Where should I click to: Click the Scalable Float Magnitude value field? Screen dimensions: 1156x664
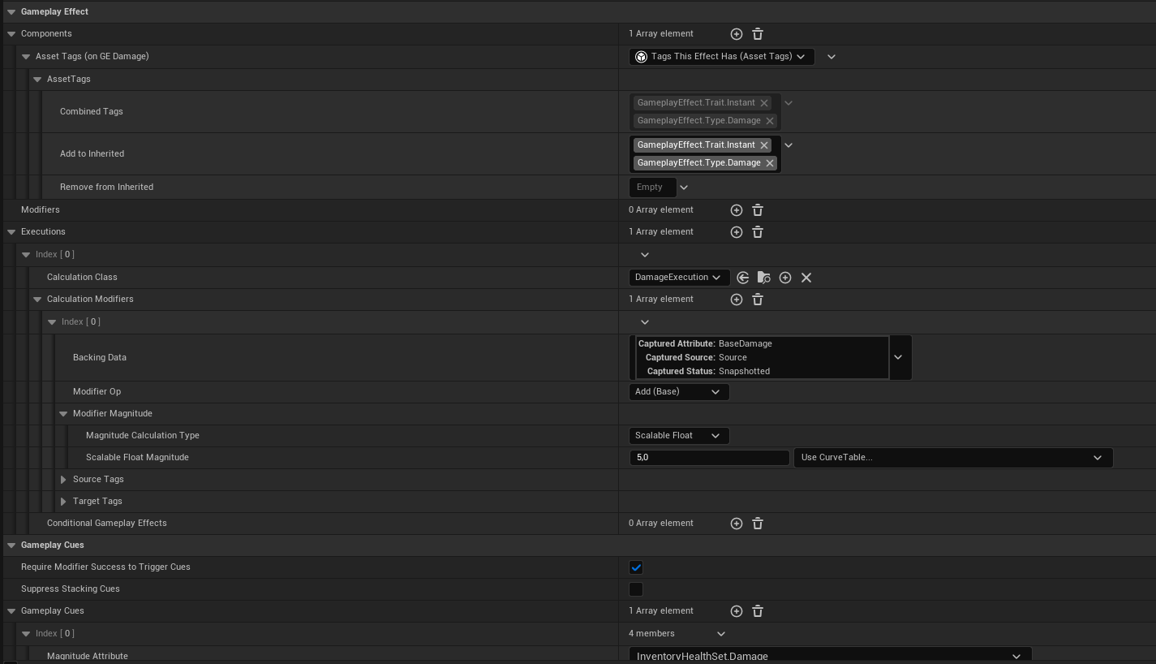tap(708, 458)
